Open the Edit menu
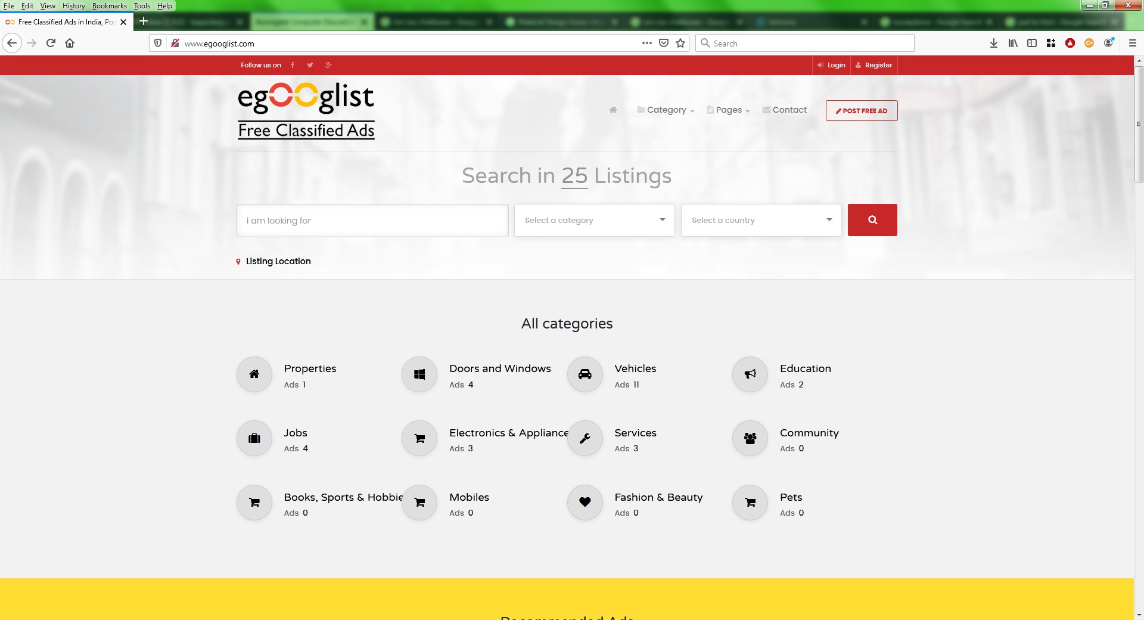This screenshot has width=1144, height=620. pyautogui.click(x=27, y=6)
